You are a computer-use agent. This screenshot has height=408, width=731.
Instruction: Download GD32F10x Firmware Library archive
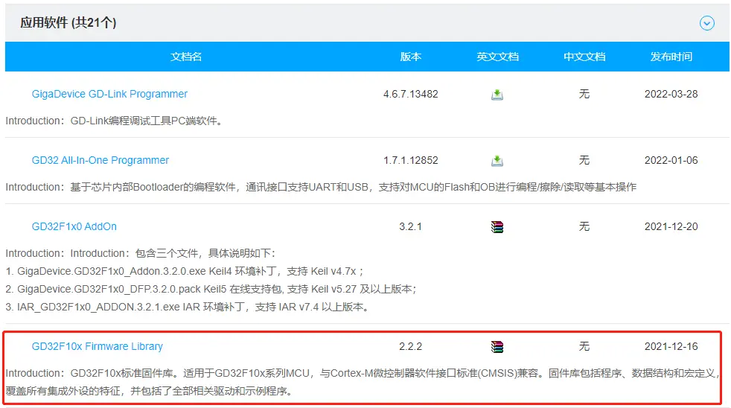point(497,347)
